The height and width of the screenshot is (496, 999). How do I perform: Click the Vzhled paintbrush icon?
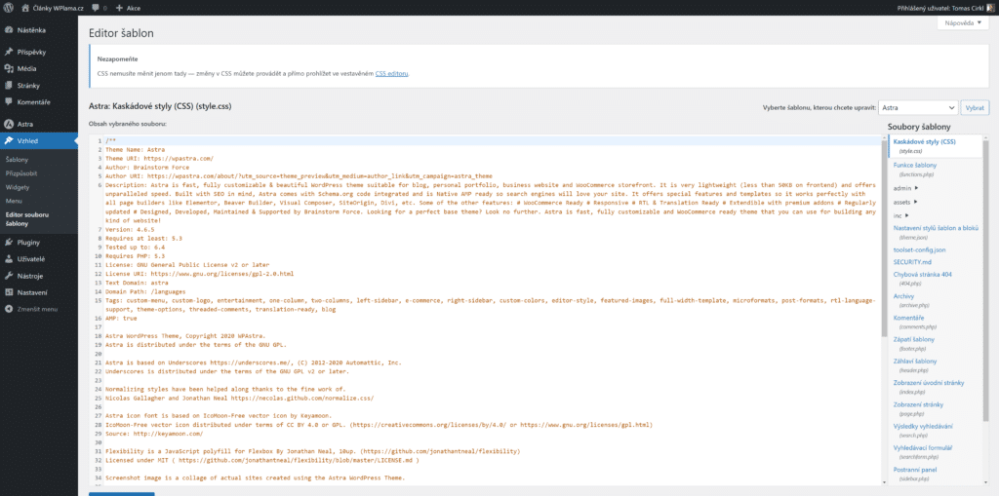[x=8, y=140]
